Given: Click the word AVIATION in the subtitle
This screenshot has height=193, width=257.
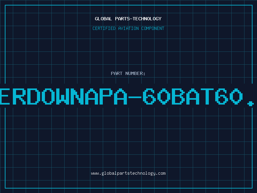Looking at the screenshot, I should click(128, 28).
